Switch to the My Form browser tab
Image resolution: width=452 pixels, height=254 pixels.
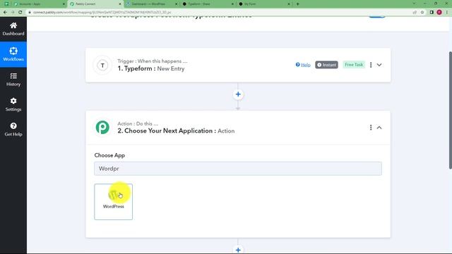tap(263, 4)
